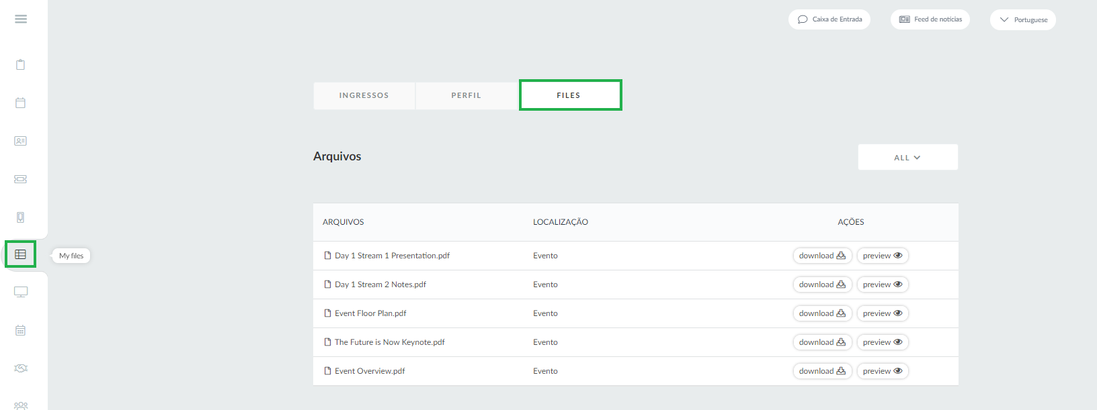Preview Day 1 Stream 2 Notes.pdf
The width and height of the screenshot is (1097, 410).
[883, 285]
